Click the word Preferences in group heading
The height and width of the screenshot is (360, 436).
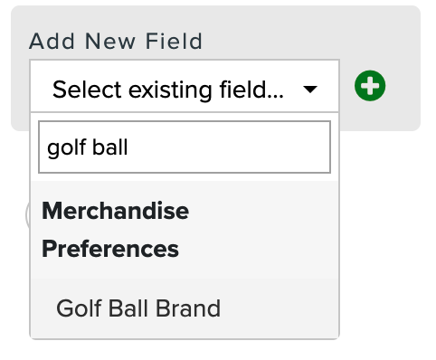[110, 249]
